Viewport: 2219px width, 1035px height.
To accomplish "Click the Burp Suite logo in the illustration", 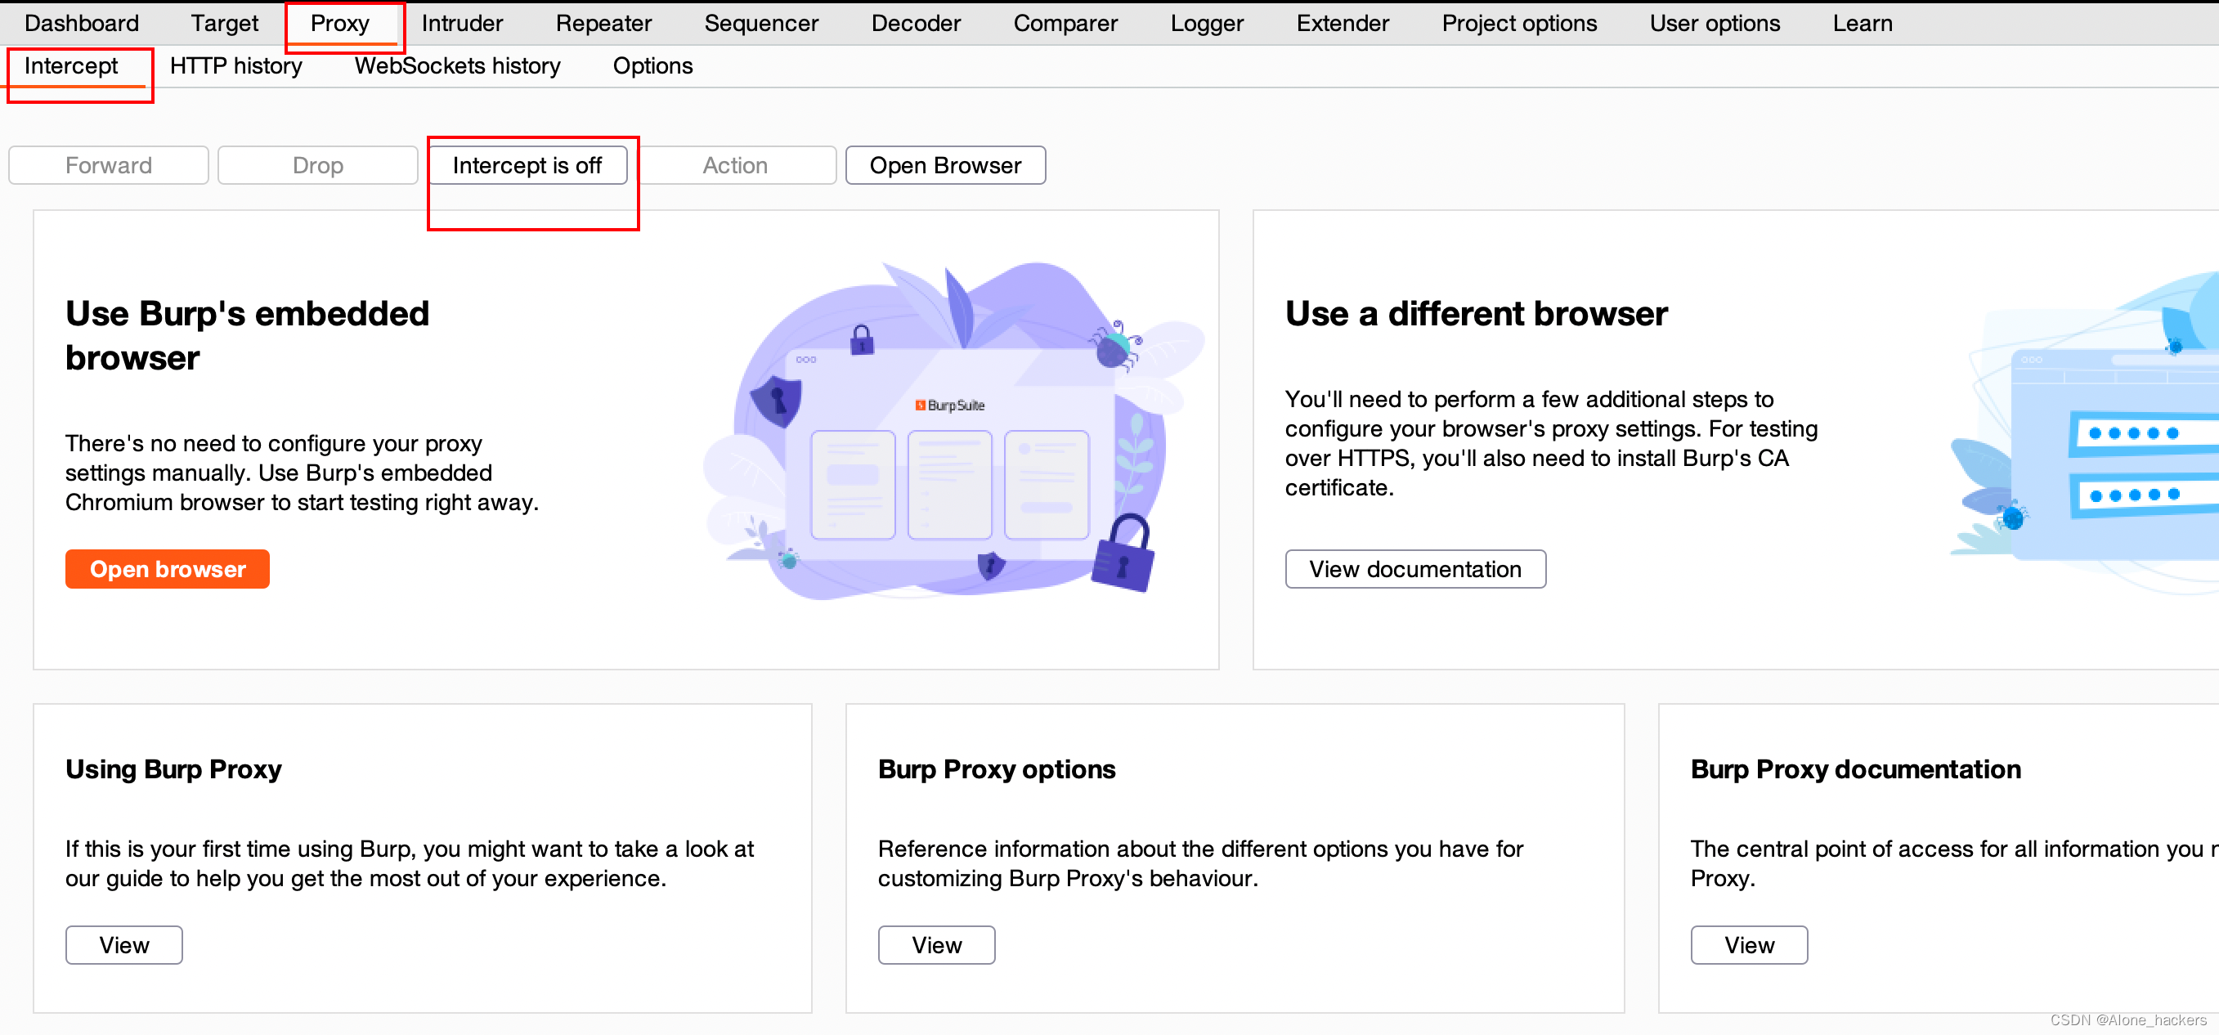I will pyautogui.click(x=950, y=405).
